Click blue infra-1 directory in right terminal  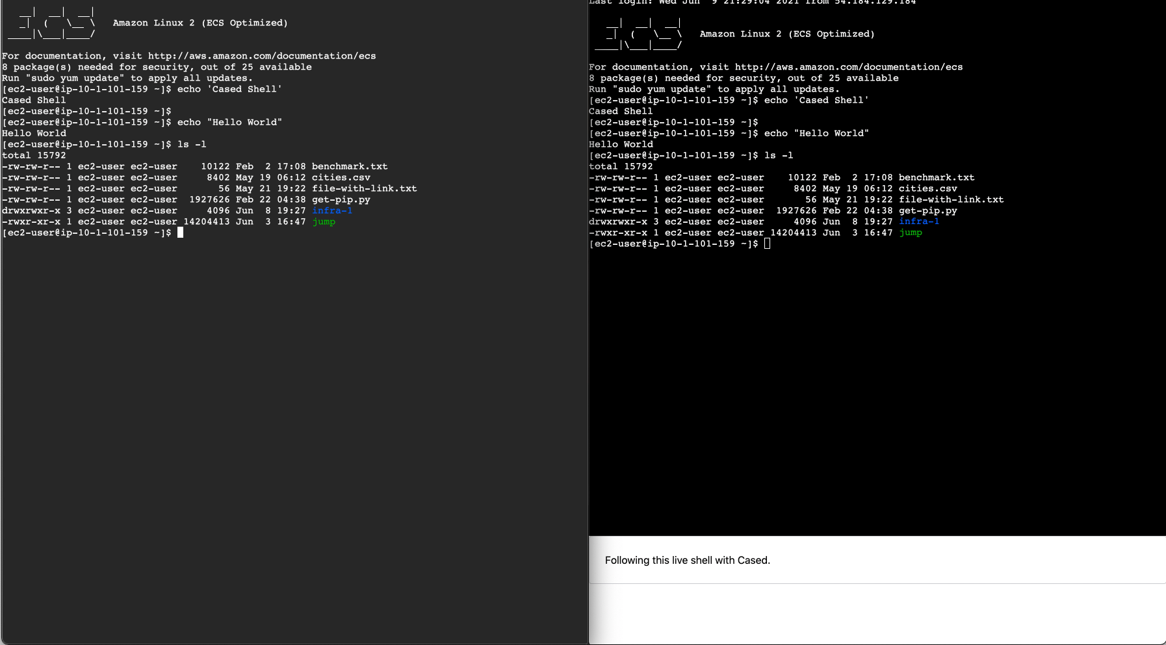coord(919,221)
